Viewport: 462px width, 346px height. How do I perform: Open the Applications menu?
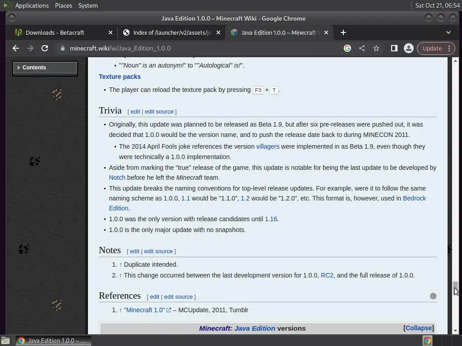32,5
